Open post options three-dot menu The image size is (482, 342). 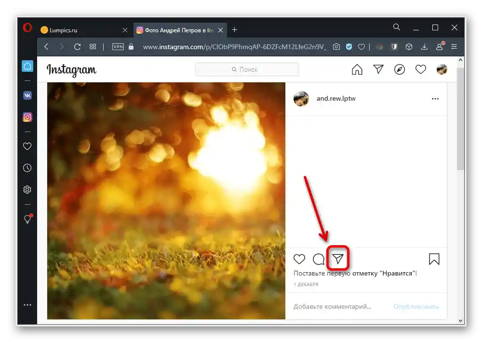pyautogui.click(x=435, y=99)
